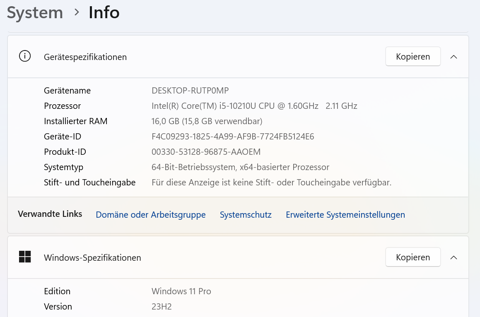Open the Systemschutz link
Viewport: 480px width, 317px height.
(x=246, y=214)
